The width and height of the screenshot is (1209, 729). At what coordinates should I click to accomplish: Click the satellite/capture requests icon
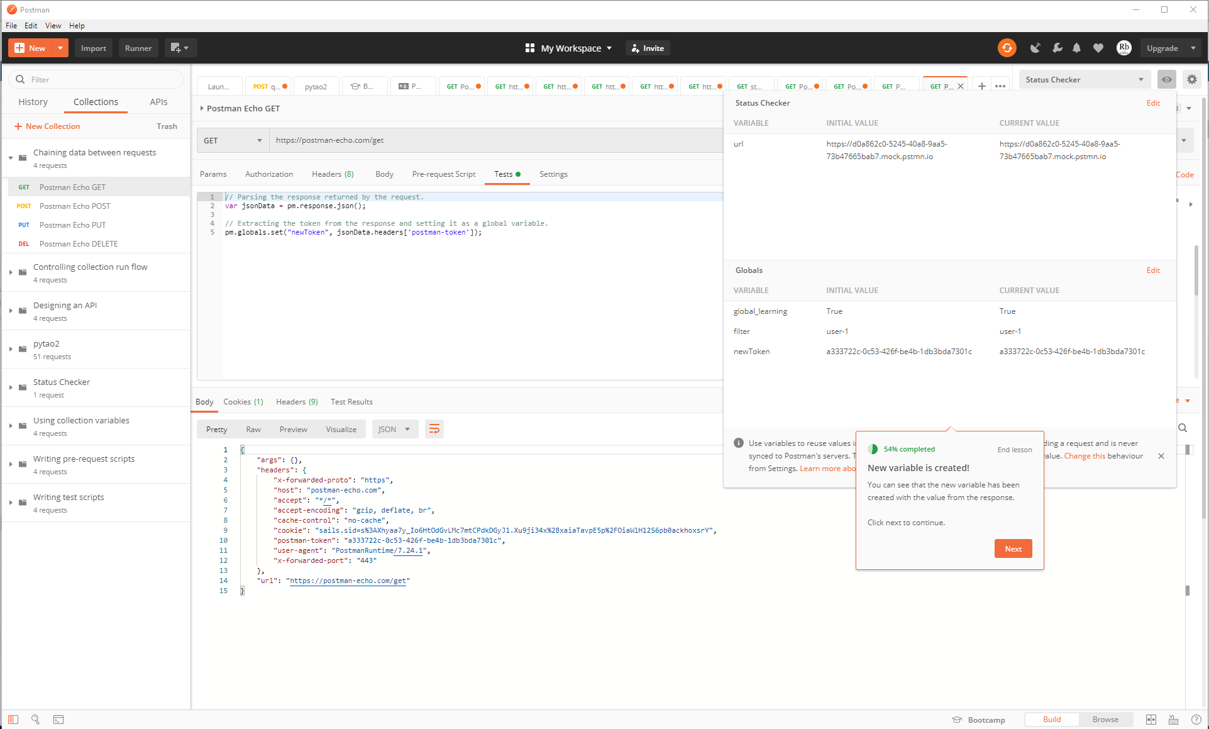pyautogui.click(x=1035, y=48)
